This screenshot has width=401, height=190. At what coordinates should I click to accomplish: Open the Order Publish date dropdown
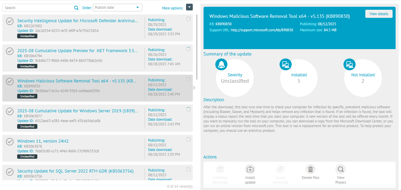point(117,8)
